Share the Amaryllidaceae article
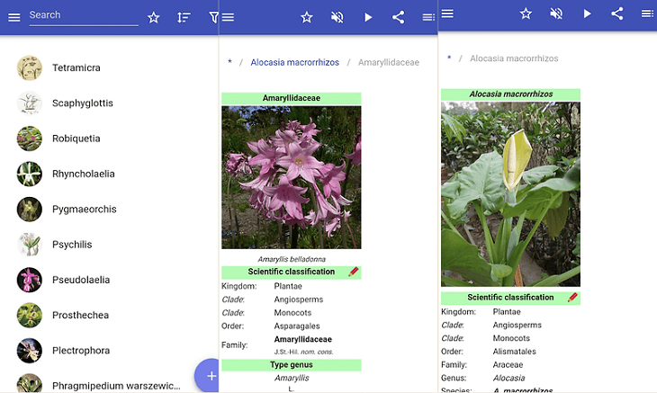Viewport: 657px width, 393px height. pos(398,17)
